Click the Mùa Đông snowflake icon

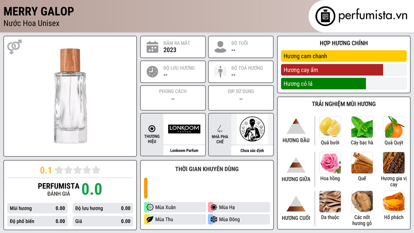tap(214, 219)
